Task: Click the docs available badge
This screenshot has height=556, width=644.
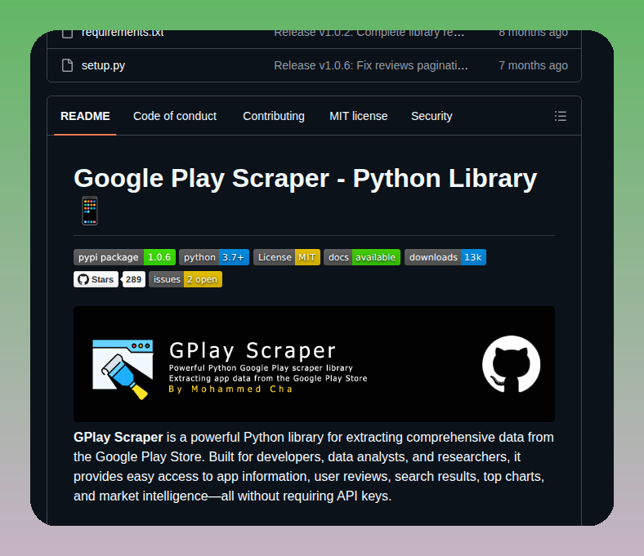Action: [x=362, y=257]
